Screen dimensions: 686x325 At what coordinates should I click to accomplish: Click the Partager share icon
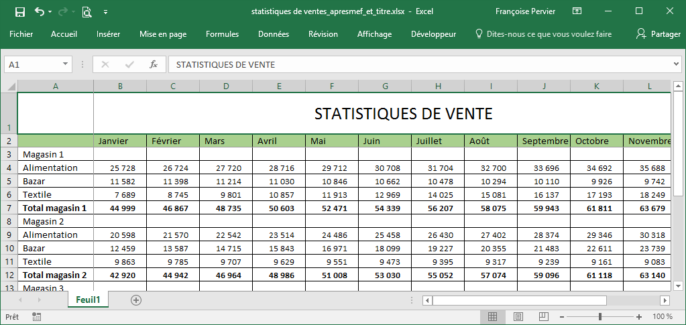(641, 34)
